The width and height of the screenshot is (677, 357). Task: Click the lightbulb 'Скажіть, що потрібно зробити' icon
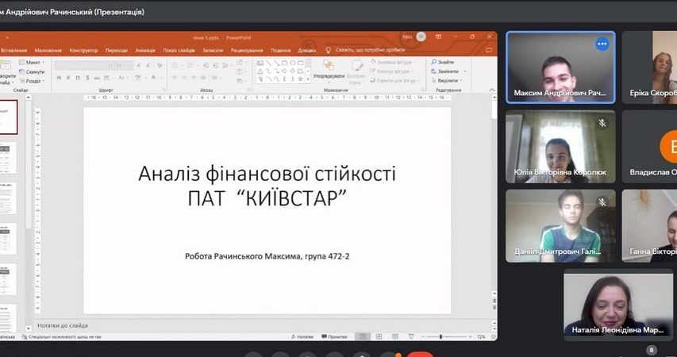(328, 50)
